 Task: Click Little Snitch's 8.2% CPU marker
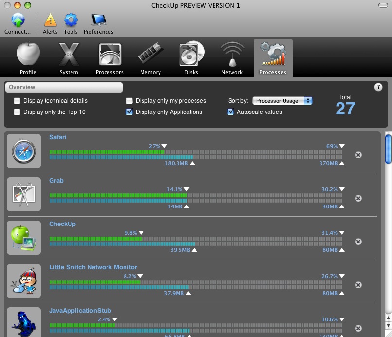(x=140, y=276)
